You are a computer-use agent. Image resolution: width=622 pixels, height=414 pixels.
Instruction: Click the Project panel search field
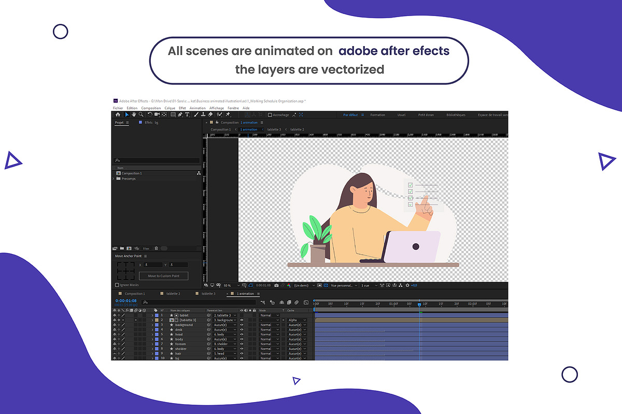[x=157, y=160]
